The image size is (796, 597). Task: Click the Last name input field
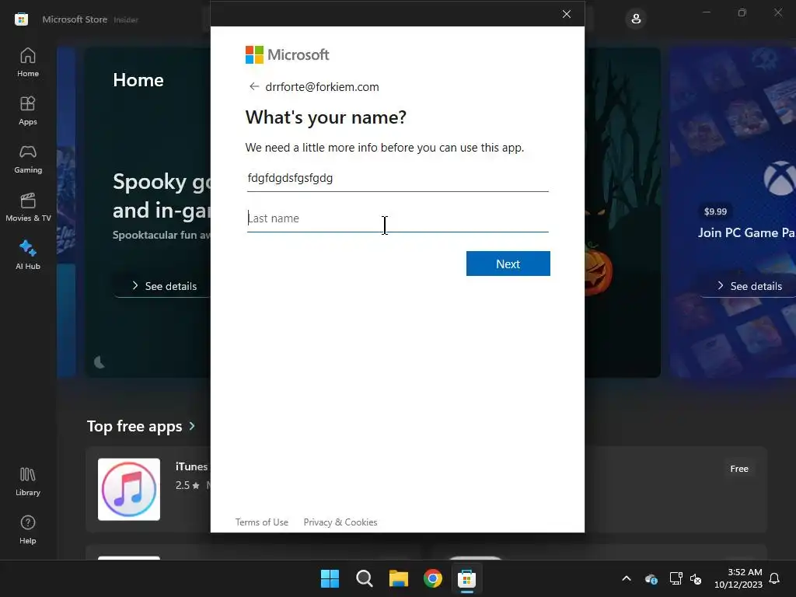point(397,218)
